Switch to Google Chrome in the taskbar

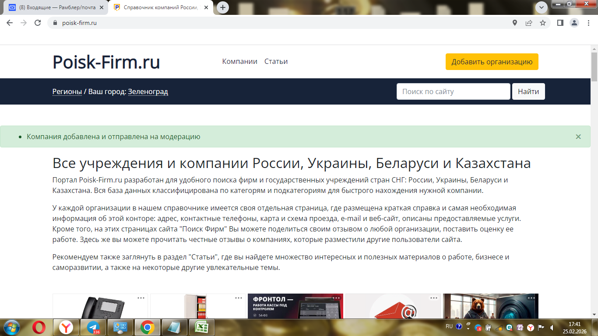click(148, 327)
